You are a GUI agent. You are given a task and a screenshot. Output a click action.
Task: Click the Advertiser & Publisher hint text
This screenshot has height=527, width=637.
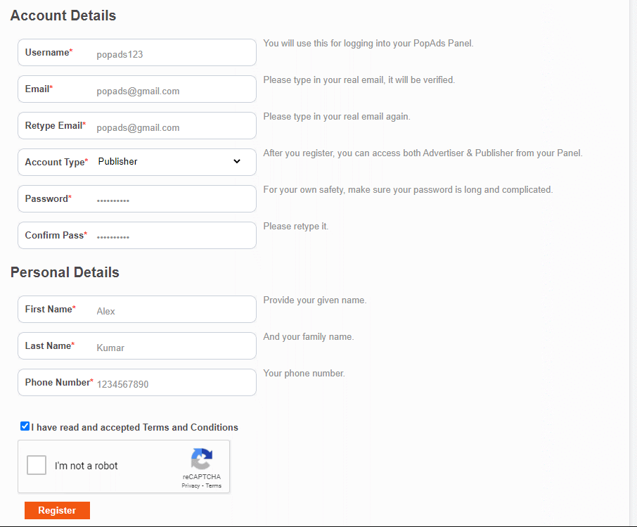(x=423, y=153)
